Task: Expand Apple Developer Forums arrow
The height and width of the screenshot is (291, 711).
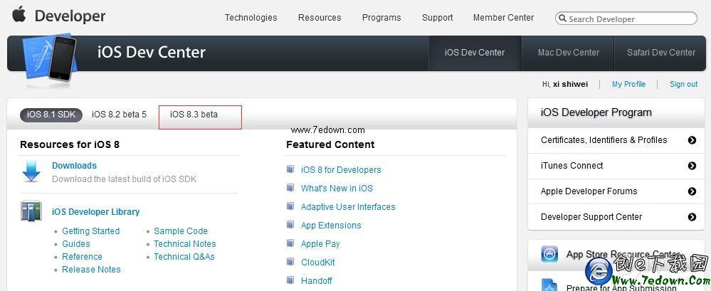Action: [x=692, y=191]
